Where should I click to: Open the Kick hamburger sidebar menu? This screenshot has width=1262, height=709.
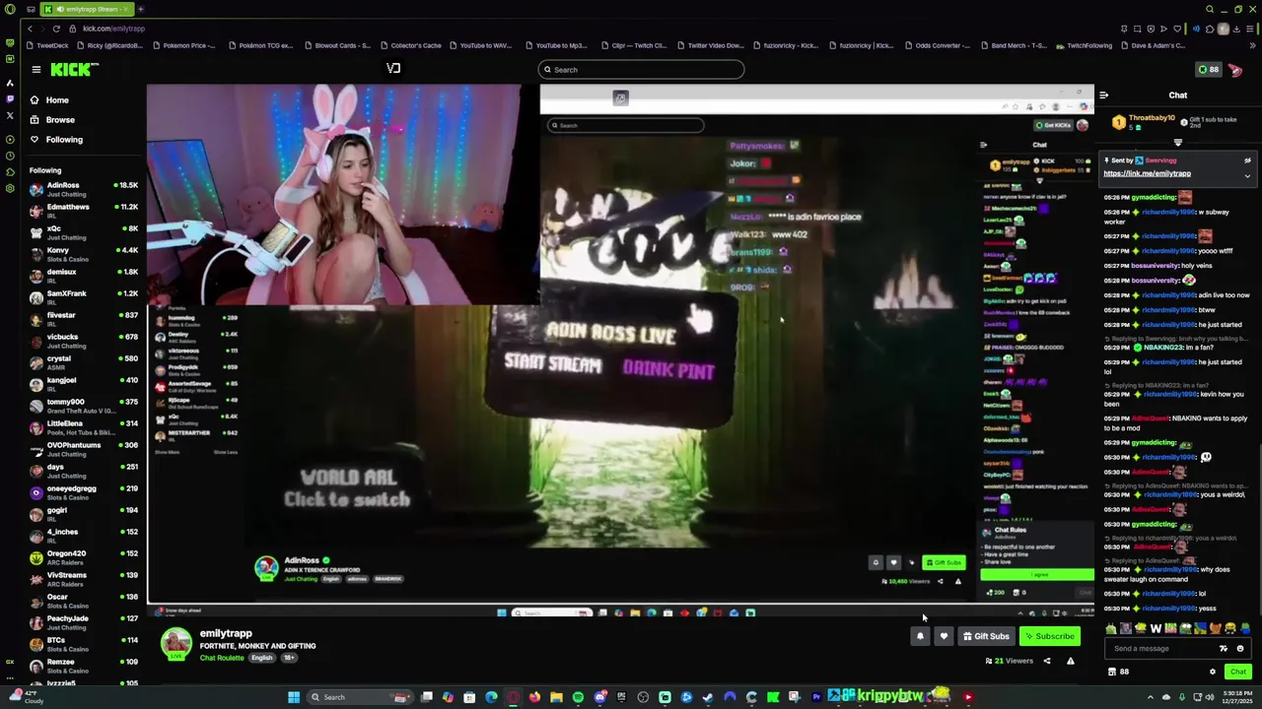(x=36, y=69)
